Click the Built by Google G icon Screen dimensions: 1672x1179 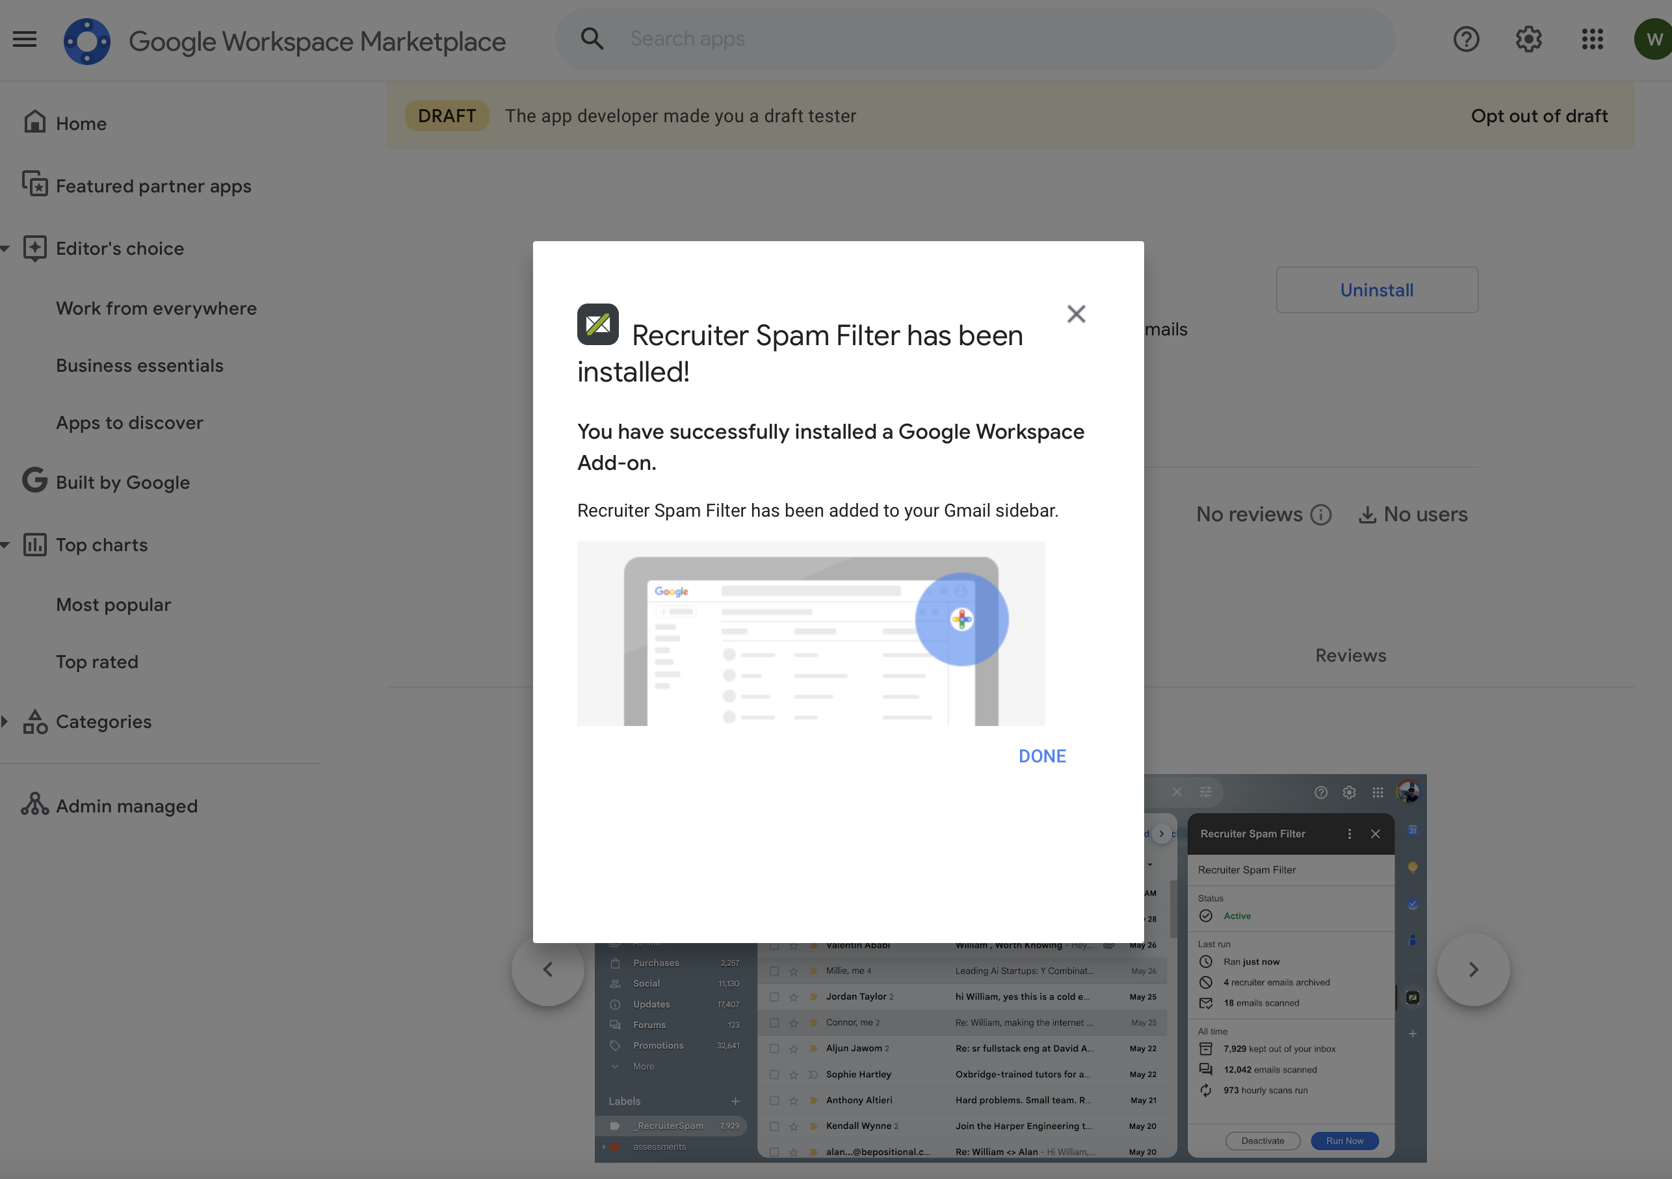(x=34, y=480)
